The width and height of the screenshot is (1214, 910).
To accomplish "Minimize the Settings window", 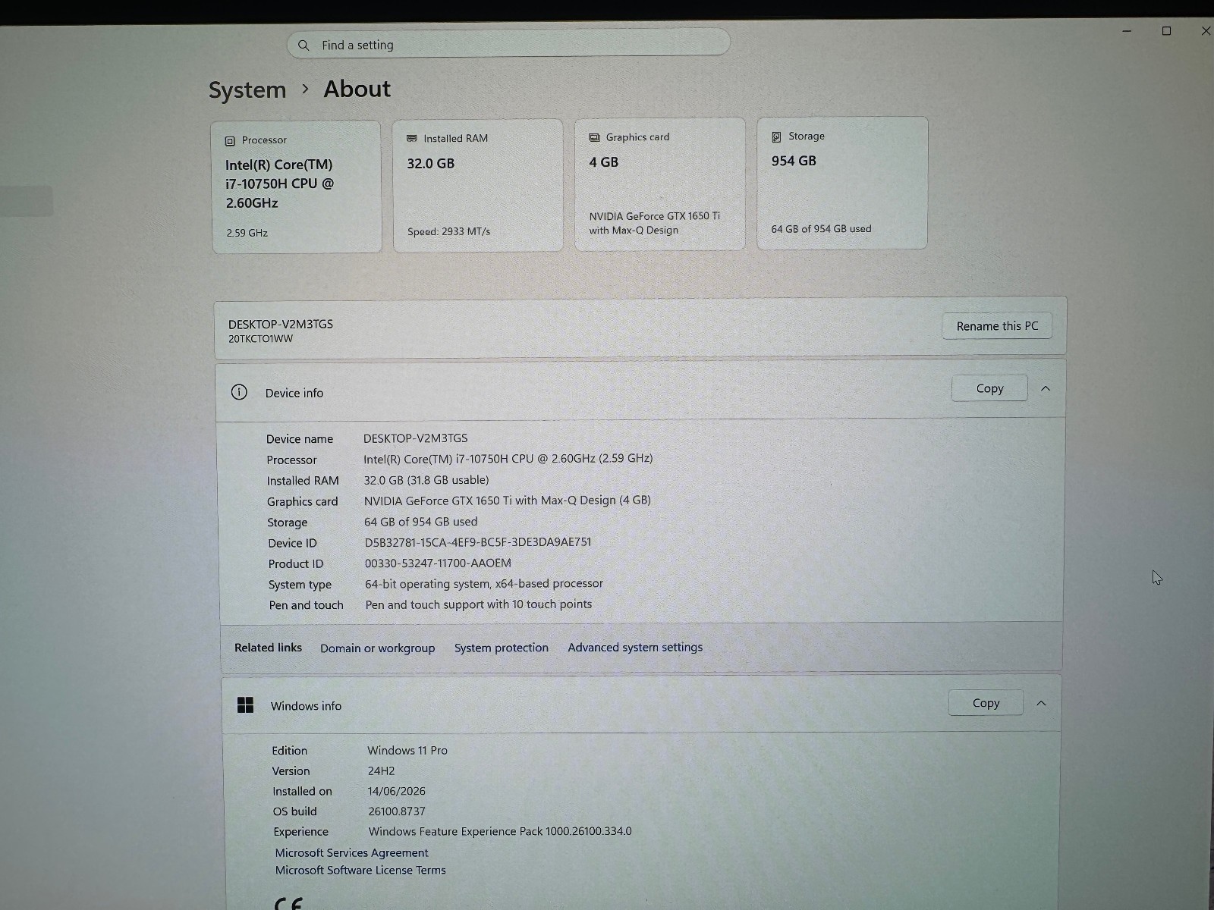I will tap(1127, 31).
